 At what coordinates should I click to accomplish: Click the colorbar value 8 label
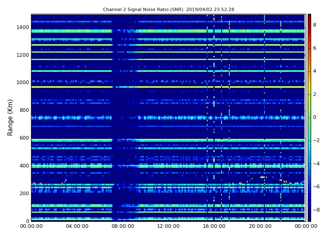tap(315, 25)
